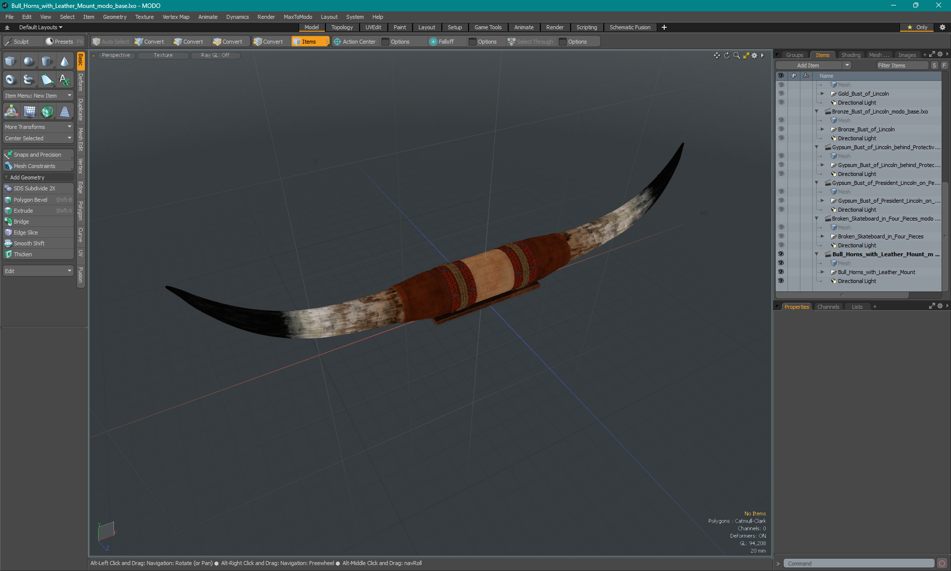
Task: Open the Shading panel tab
Action: coord(850,55)
